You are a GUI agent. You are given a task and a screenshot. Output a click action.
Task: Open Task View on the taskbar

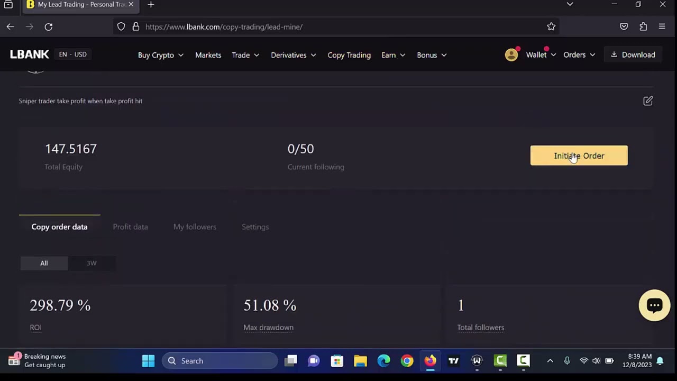point(291,361)
